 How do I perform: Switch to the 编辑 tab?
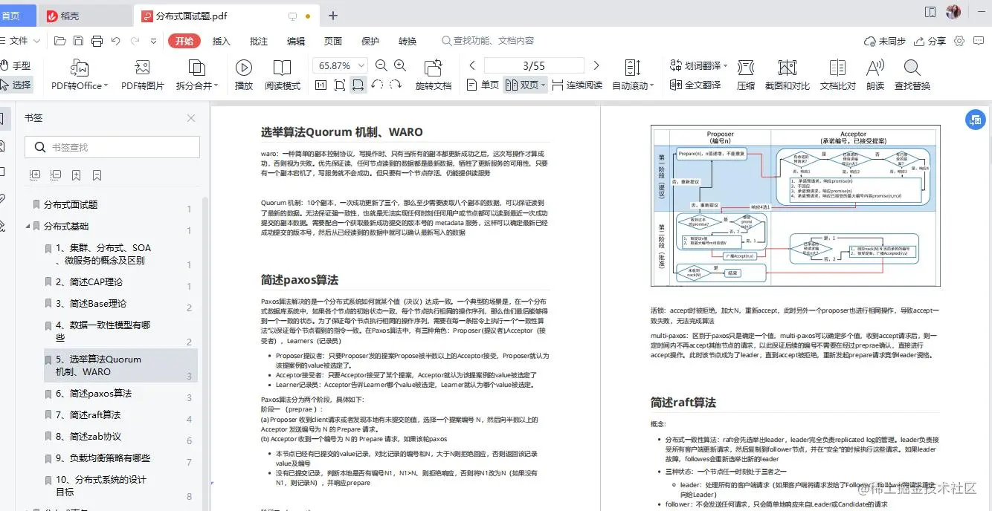(x=296, y=41)
